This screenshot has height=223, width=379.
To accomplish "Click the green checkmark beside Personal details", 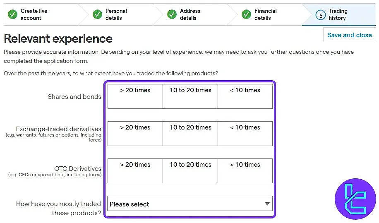I will 97,14.
